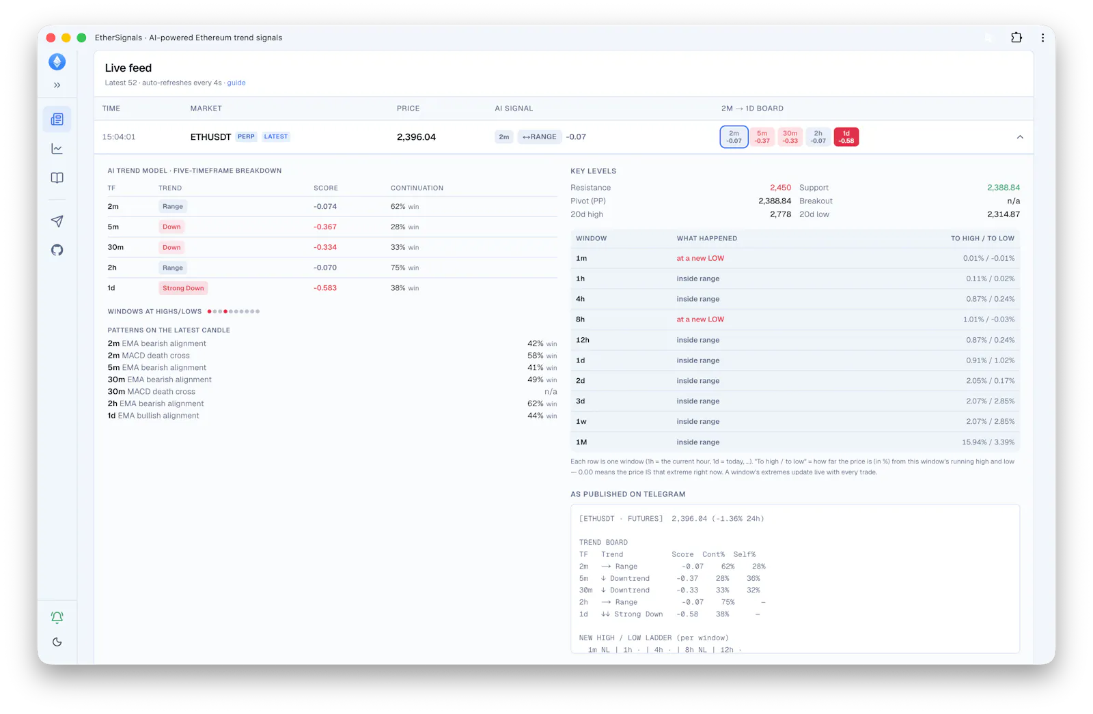Toggle dark mode with the moon icon
The height and width of the screenshot is (714, 1093).
(x=57, y=642)
